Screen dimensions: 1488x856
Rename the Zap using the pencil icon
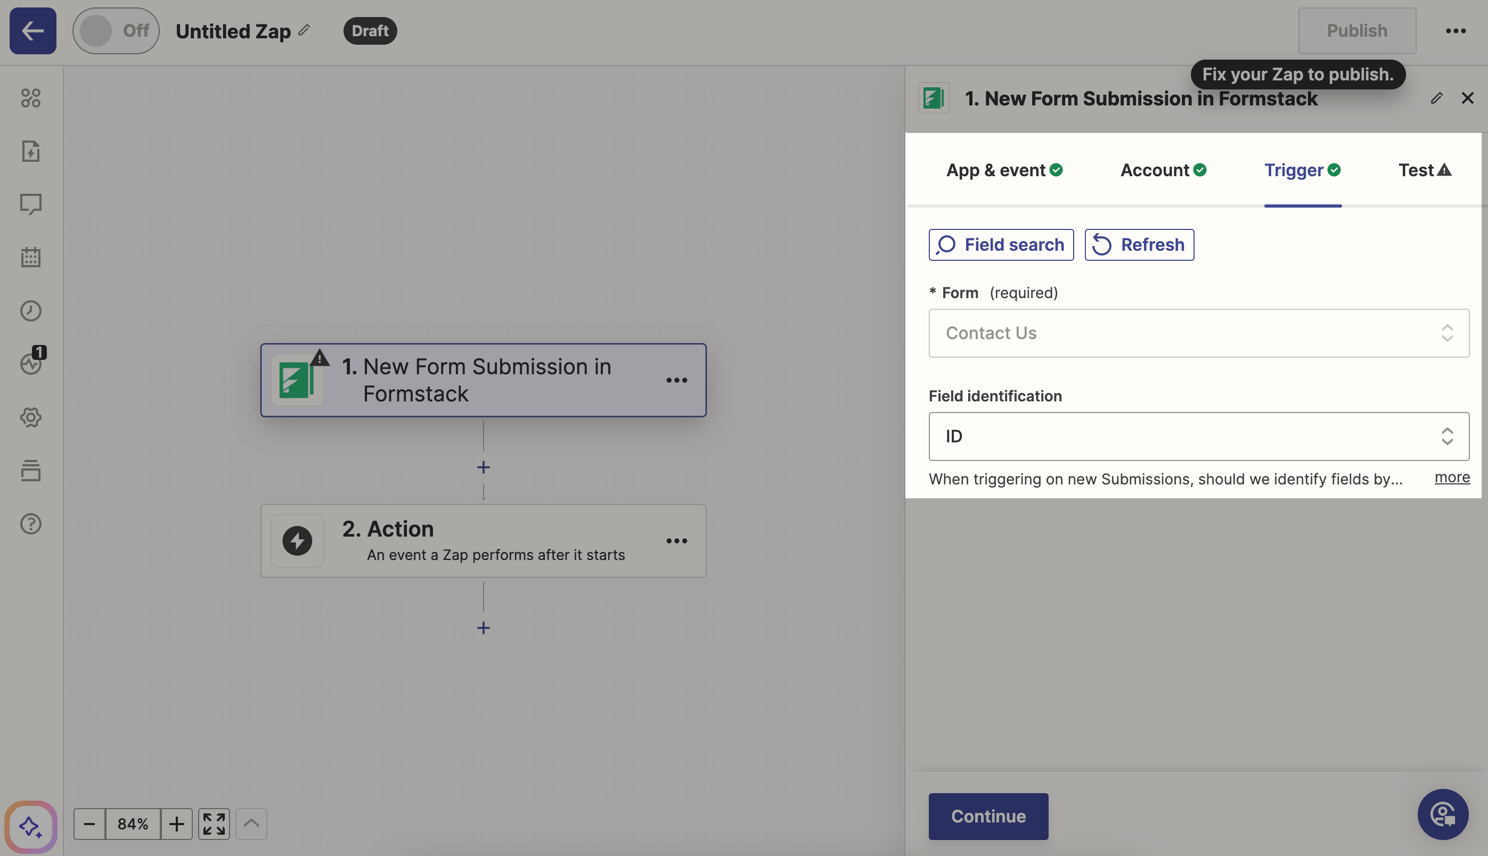[305, 29]
